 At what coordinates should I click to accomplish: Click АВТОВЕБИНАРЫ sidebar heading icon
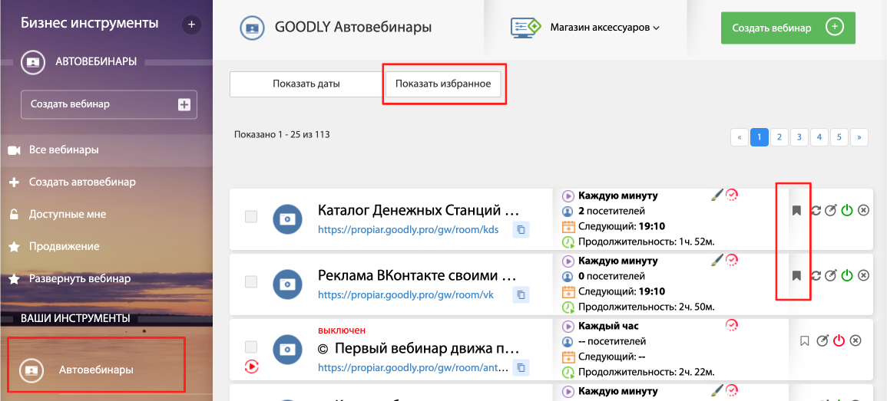point(32,62)
